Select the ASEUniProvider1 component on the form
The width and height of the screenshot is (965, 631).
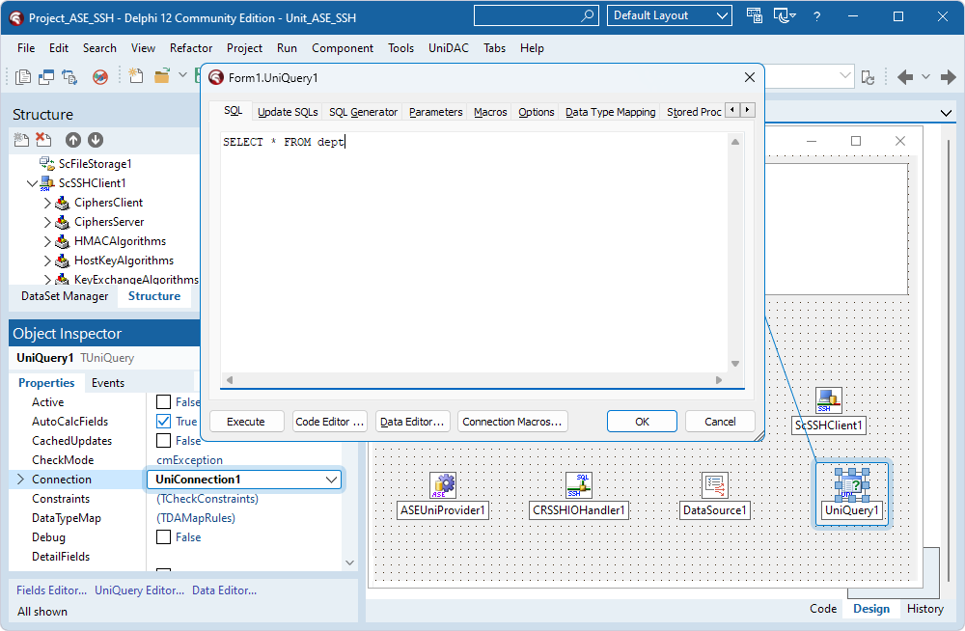pyautogui.click(x=442, y=485)
